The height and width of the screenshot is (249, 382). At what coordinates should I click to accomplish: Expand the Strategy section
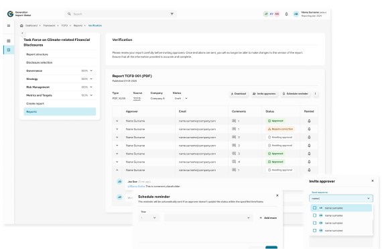[x=91, y=79]
